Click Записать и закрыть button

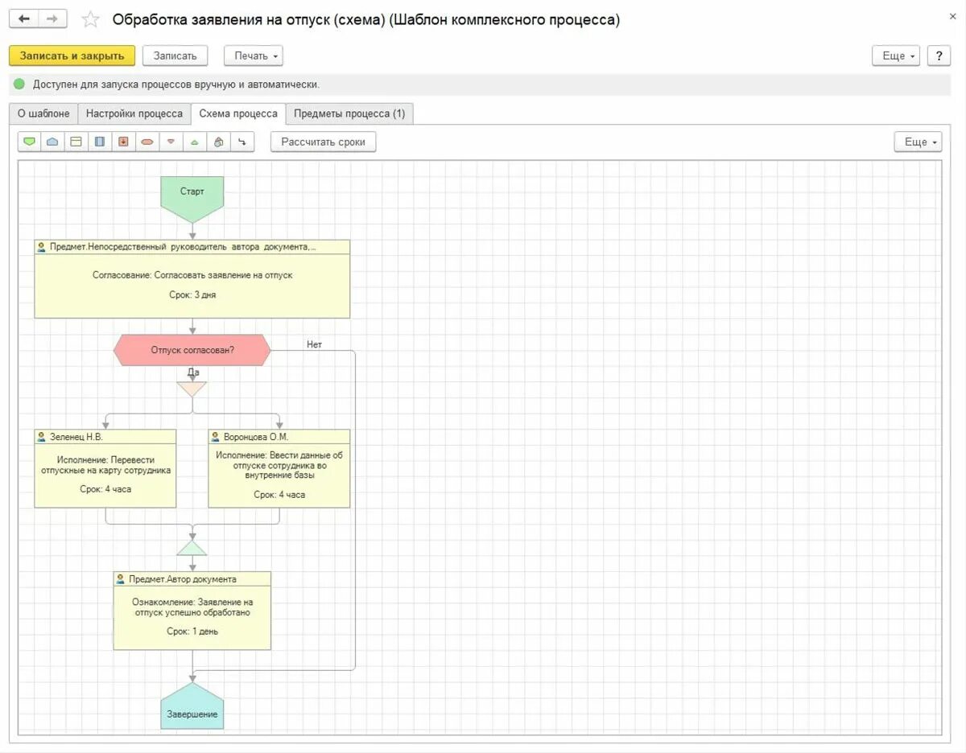click(x=72, y=56)
